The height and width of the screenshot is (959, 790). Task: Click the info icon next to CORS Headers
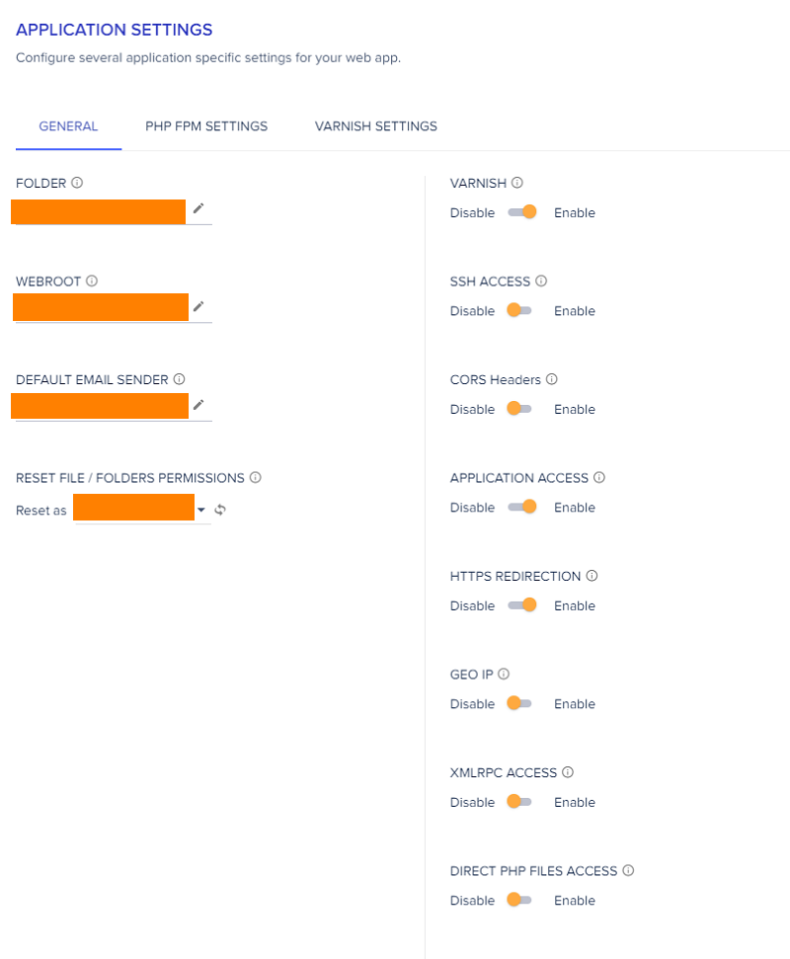point(552,379)
